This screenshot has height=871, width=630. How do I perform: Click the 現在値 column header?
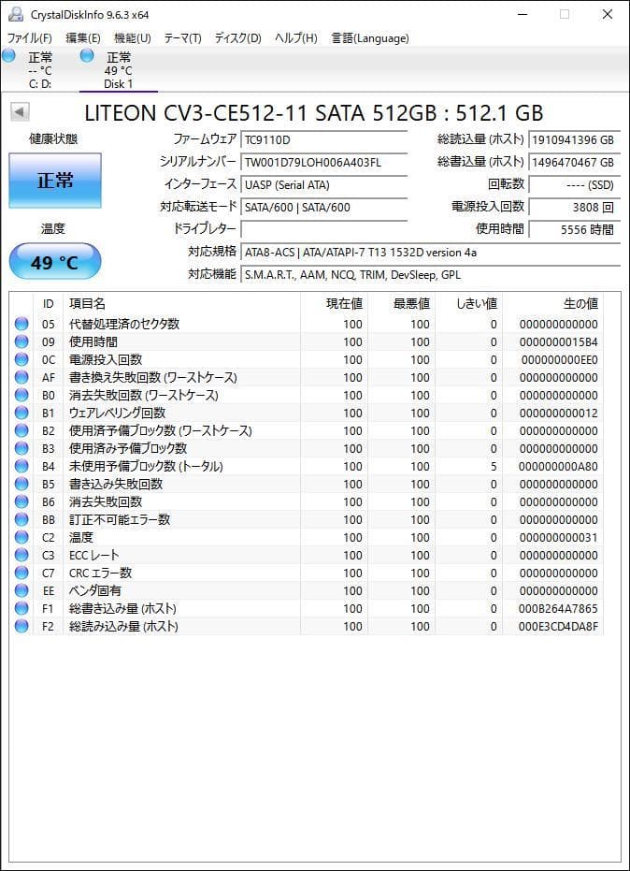pos(334,304)
